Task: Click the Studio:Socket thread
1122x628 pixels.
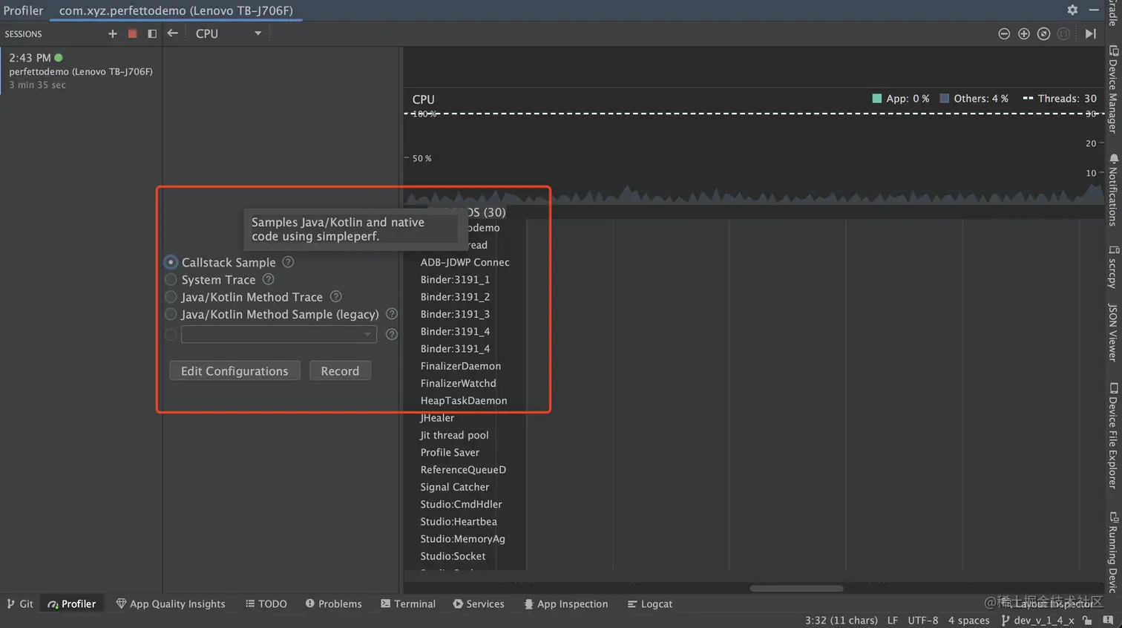Action: pos(453,556)
